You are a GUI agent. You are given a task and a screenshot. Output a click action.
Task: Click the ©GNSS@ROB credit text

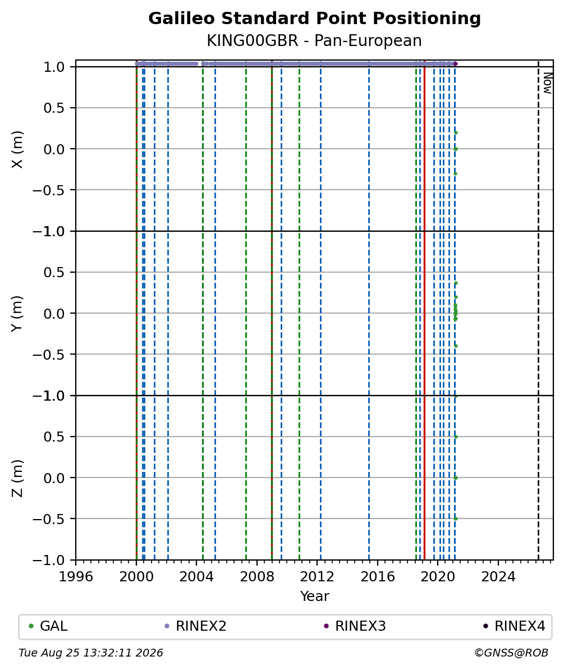pyautogui.click(x=511, y=653)
